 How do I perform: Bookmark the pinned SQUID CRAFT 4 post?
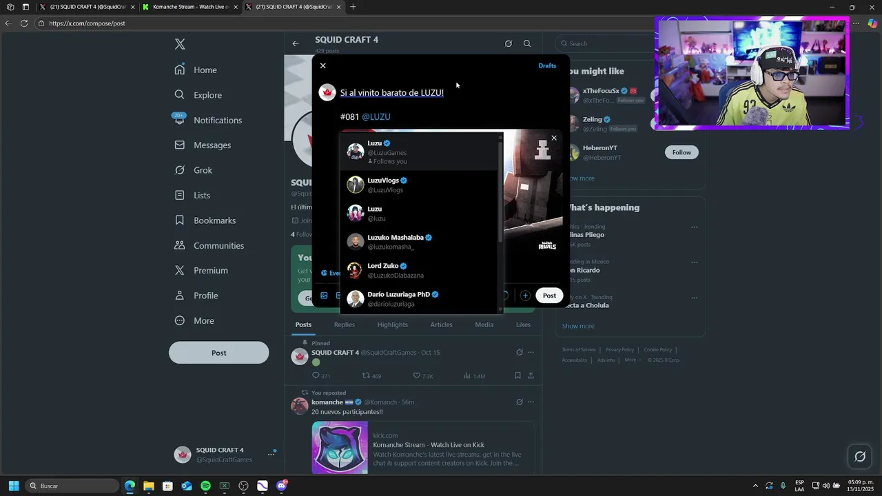coord(517,375)
